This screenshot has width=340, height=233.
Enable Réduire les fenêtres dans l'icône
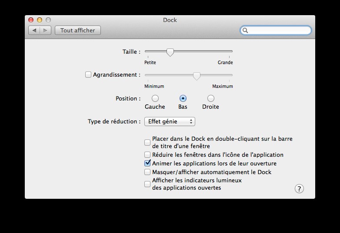[x=147, y=155]
